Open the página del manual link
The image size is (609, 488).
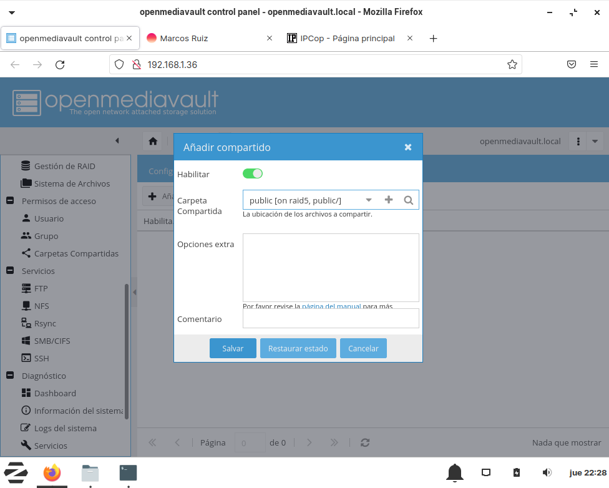(x=331, y=306)
